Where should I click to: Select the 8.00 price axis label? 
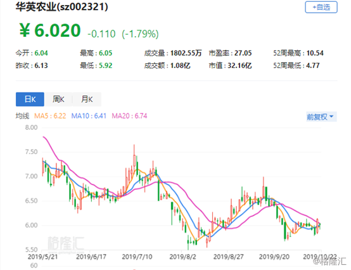31,127
